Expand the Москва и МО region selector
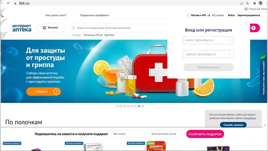The height and width of the screenshot is (151, 268). click(x=198, y=15)
